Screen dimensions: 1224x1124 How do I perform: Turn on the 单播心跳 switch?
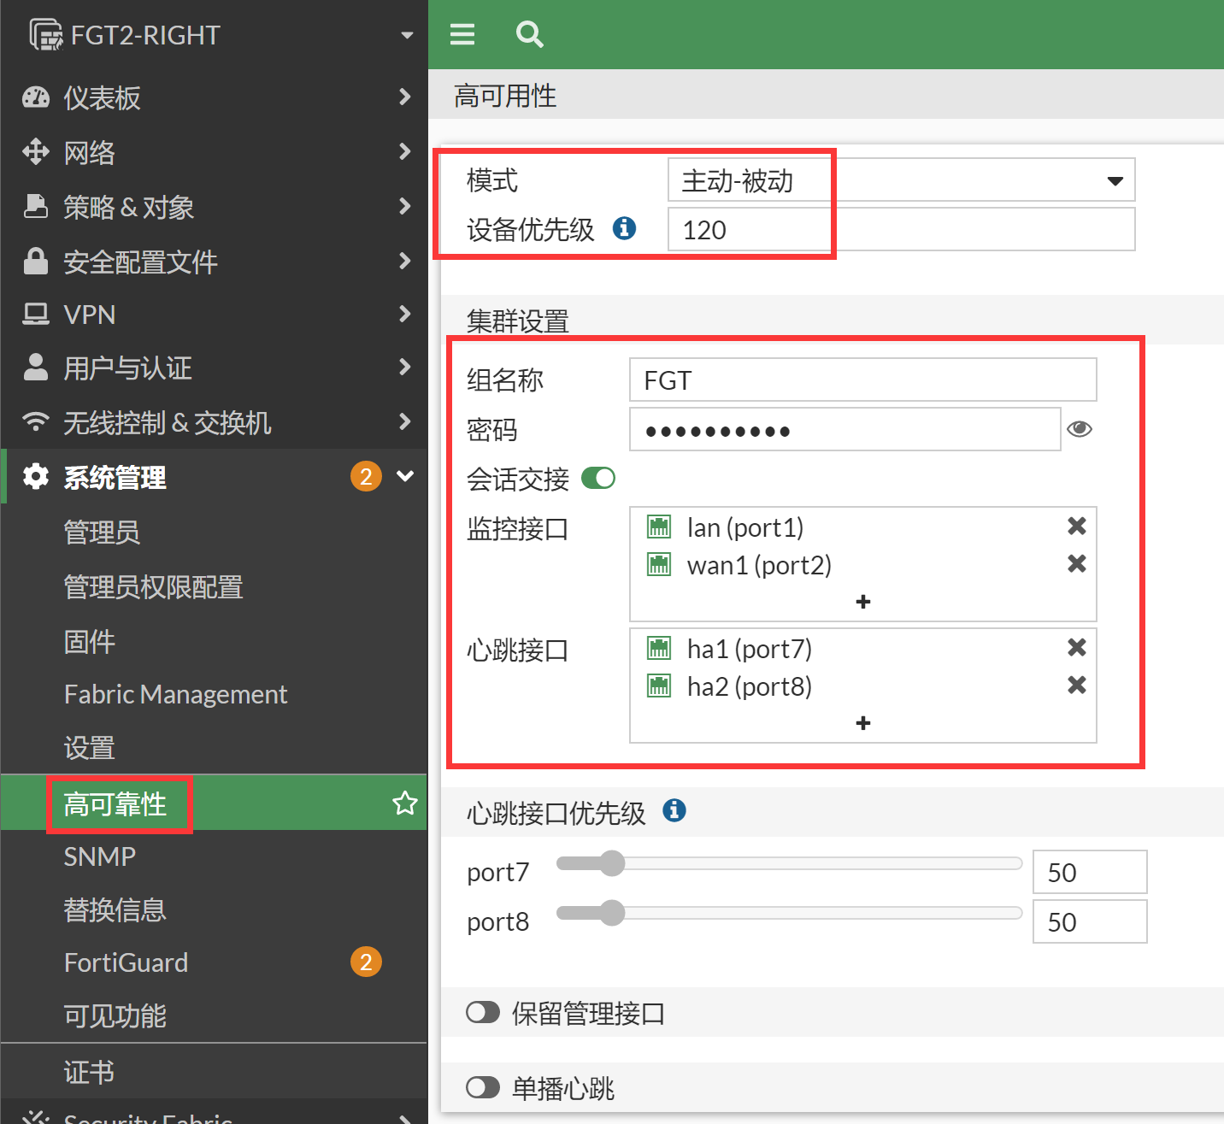pyautogui.click(x=483, y=1087)
